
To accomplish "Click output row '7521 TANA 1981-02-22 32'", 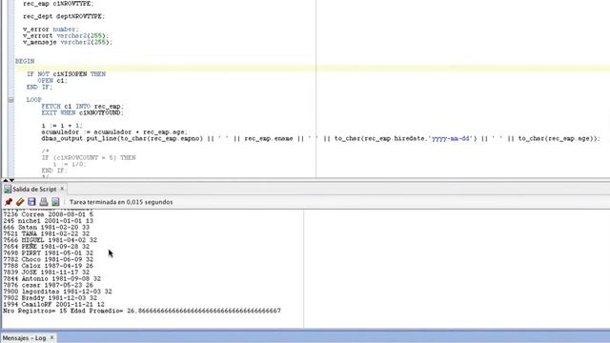I will (x=47, y=233).
